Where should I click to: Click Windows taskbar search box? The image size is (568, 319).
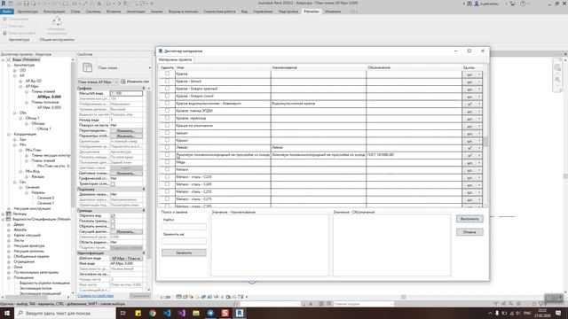click(64, 313)
